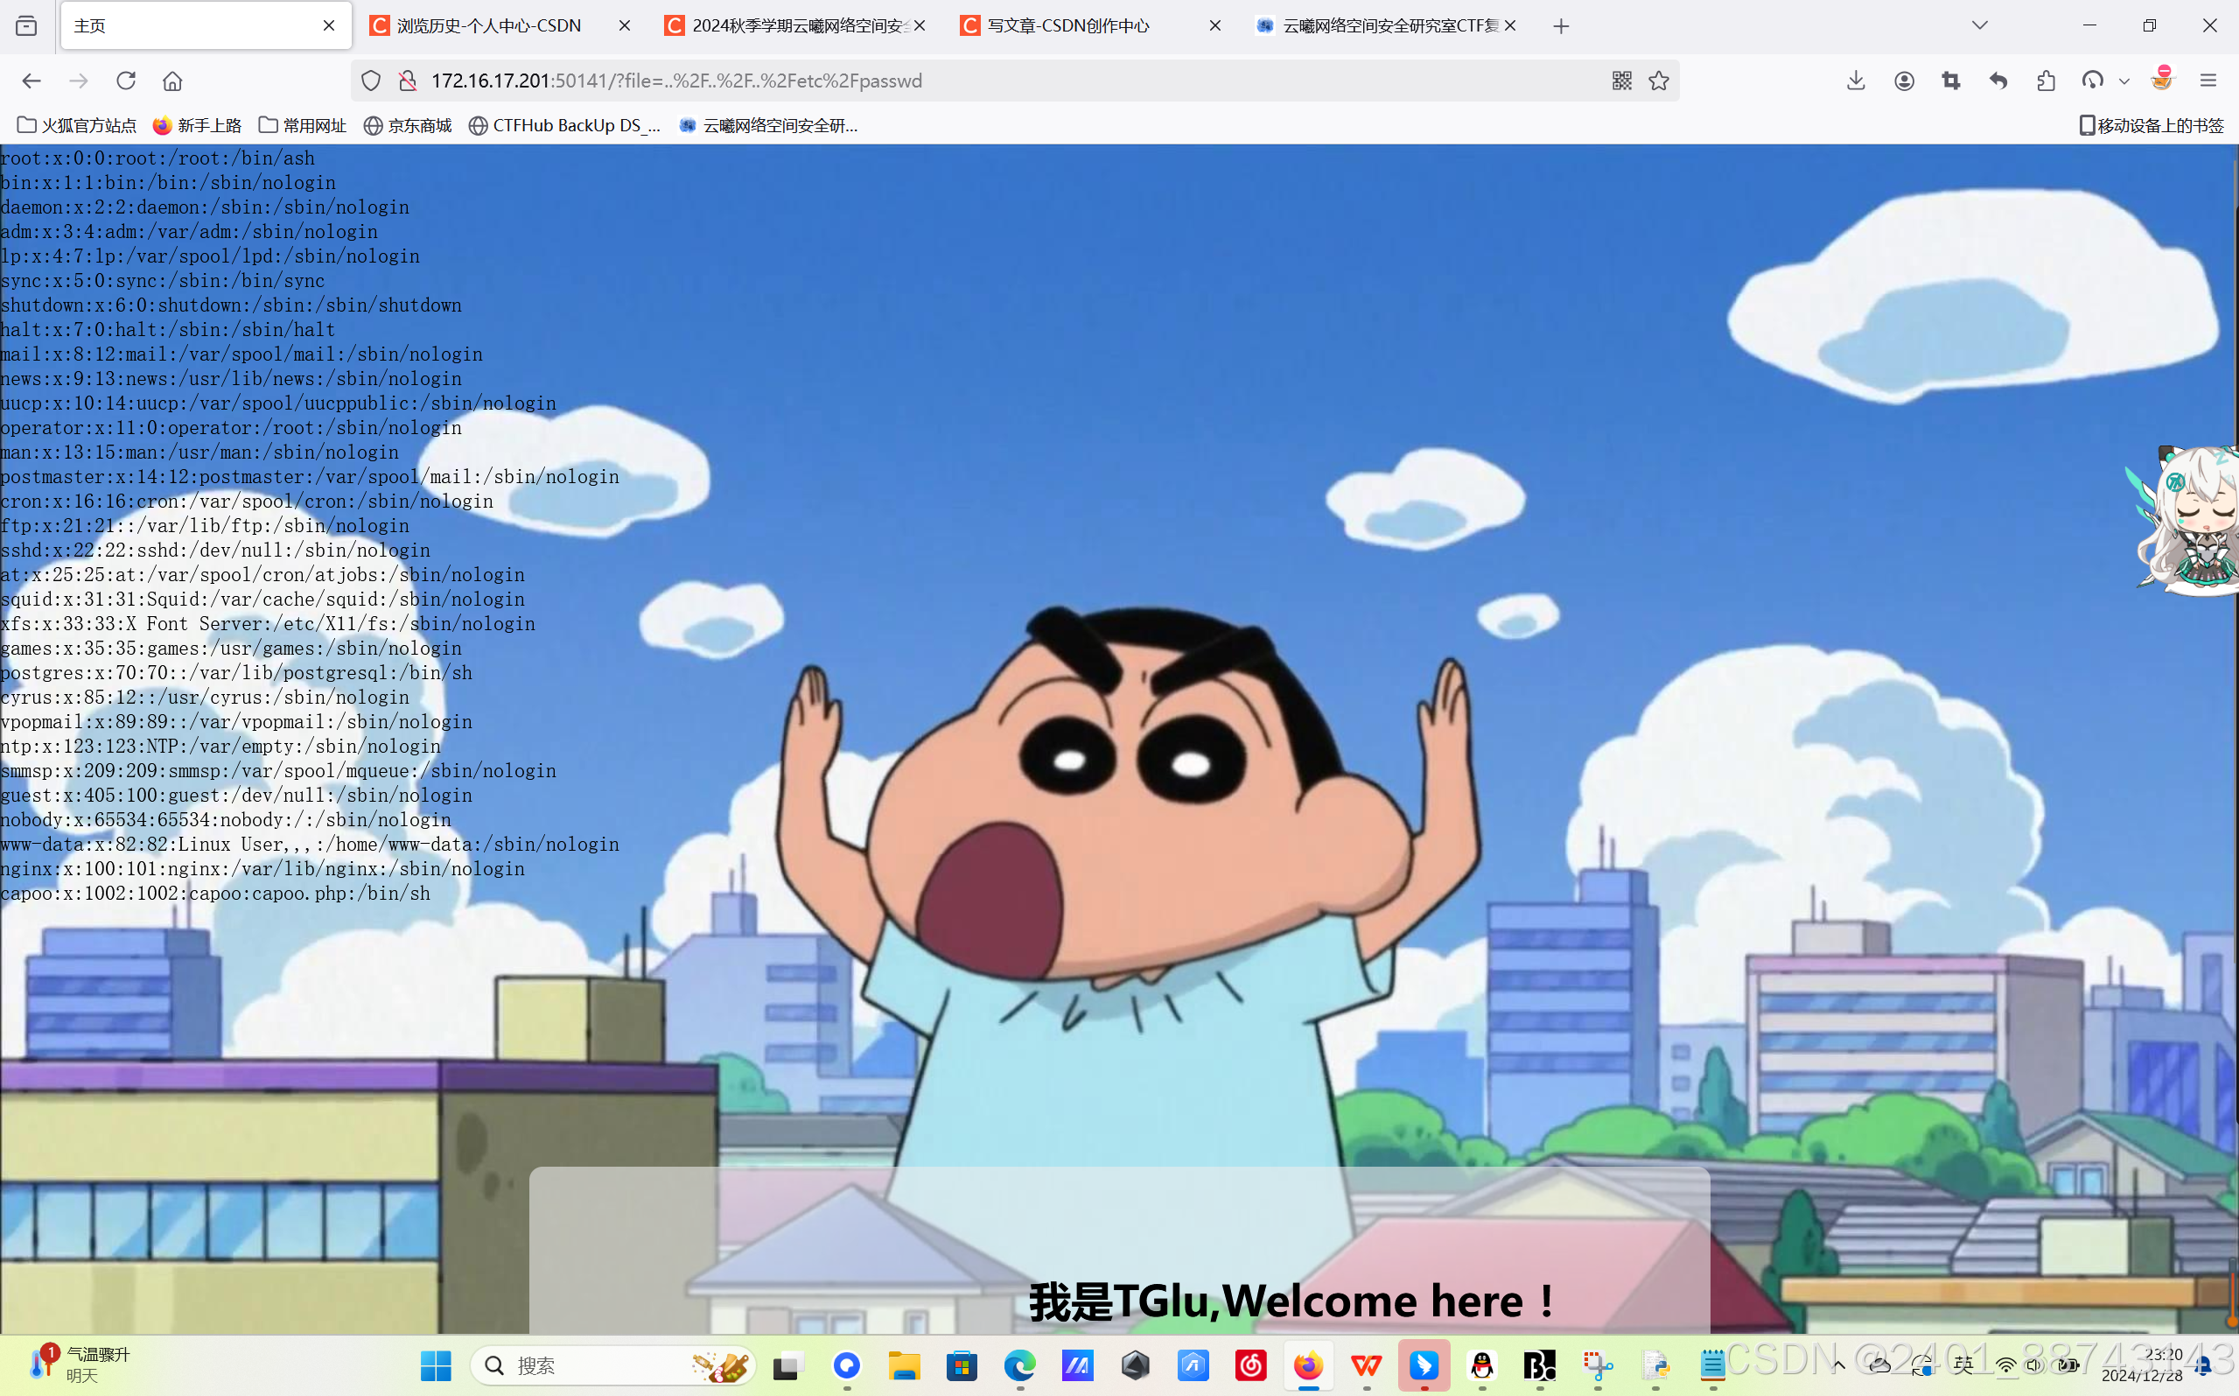This screenshot has width=2239, height=1396.
Task: Open the QR code generator icon
Action: click(1621, 81)
